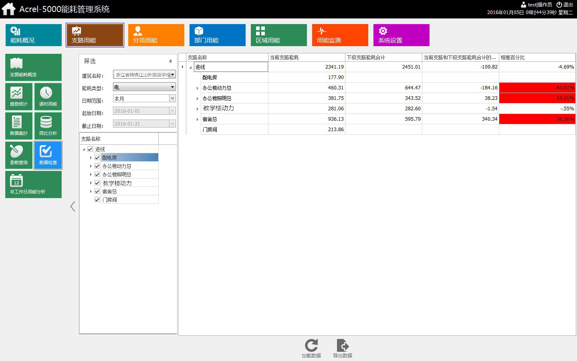Click the home icon in title bar
Screen dimensions: 577x361
pyautogui.click(x=8, y=9)
